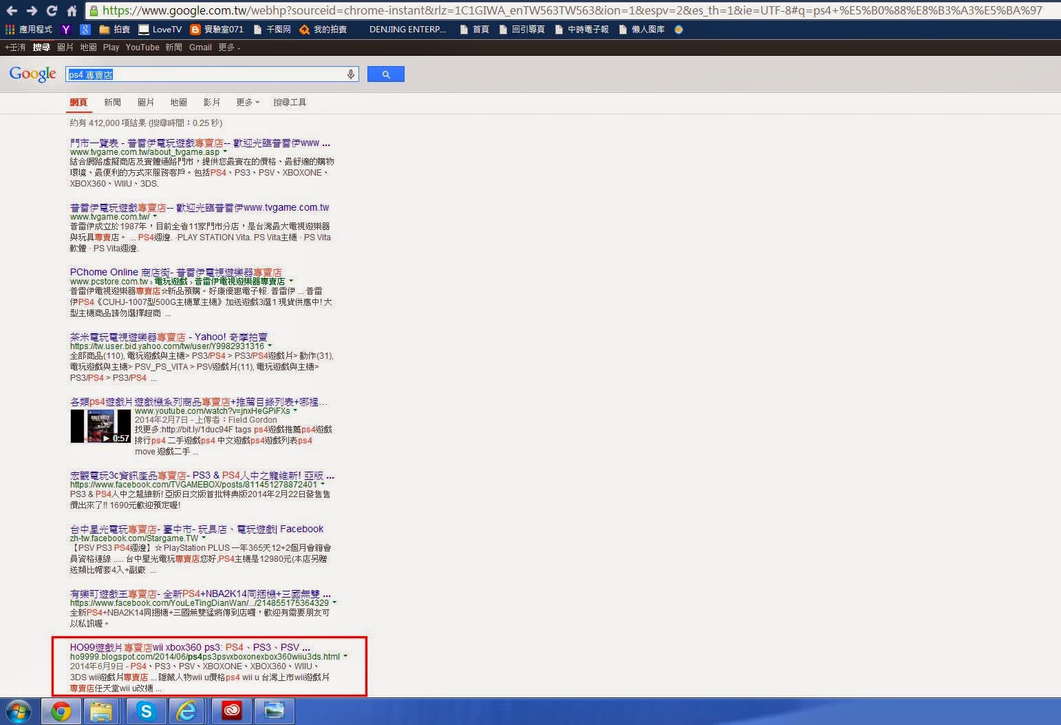Open the HO99遊戲片專賣店 result
Image resolution: width=1061 pixels, height=725 pixels.
[x=190, y=647]
